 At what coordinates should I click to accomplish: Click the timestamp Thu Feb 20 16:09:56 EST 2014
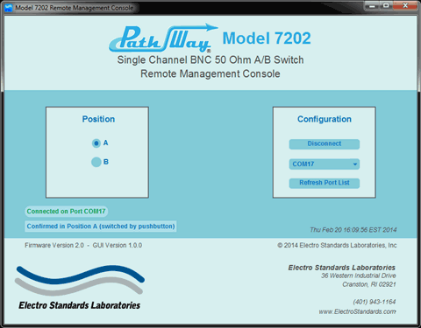click(x=353, y=230)
